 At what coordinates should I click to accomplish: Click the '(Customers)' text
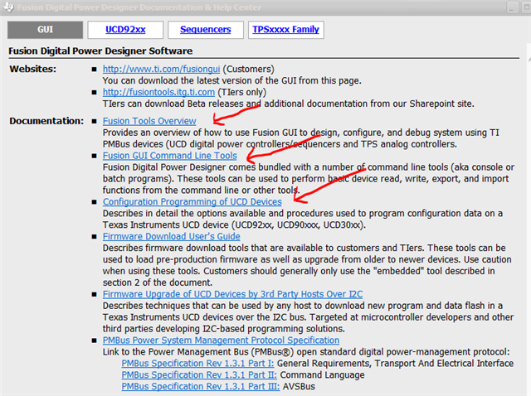[249, 69]
